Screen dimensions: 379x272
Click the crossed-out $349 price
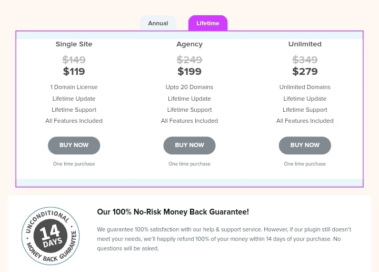click(x=305, y=60)
